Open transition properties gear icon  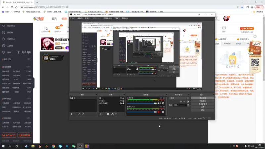tap(188, 102)
